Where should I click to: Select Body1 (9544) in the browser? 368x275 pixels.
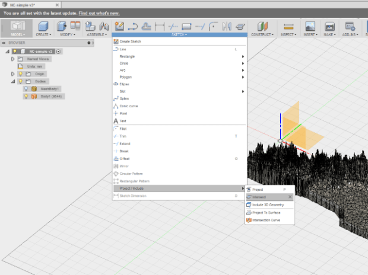[51, 97]
